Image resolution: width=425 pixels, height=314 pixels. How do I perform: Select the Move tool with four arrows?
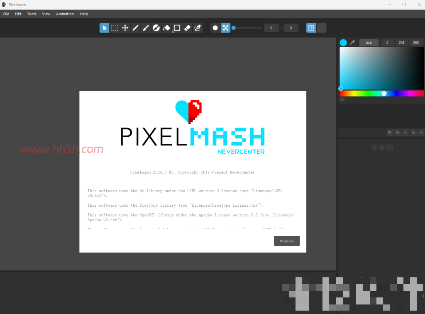[125, 28]
